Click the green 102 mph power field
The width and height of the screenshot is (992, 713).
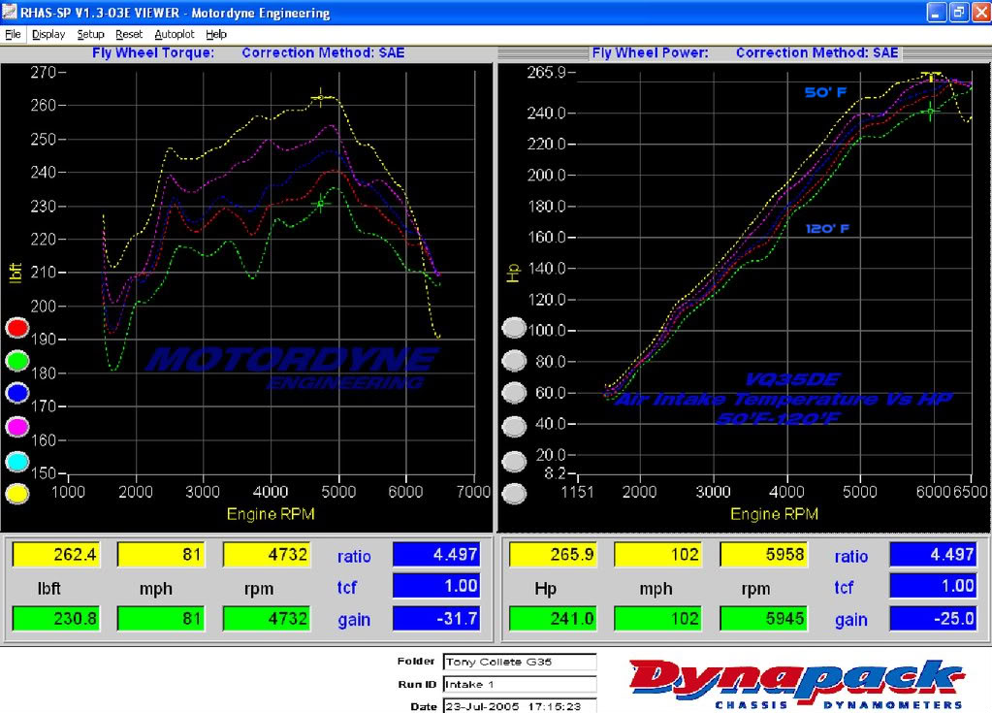(x=658, y=618)
